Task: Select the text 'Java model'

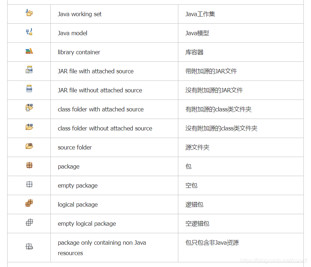Action: pos(72,33)
